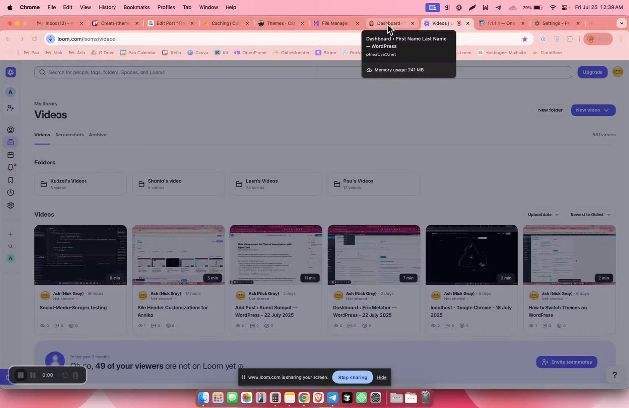Click the help question mark button
Viewport: 629px width, 408px height.
[614, 375]
